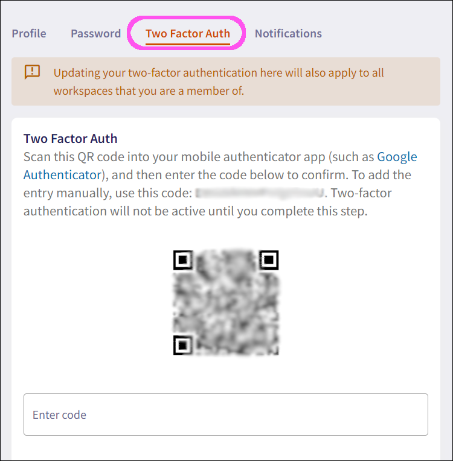Click the warning speech-bubble icon in banner
Image resolution: width=453 pixels, height=461 pixels.
click(32, 72)
